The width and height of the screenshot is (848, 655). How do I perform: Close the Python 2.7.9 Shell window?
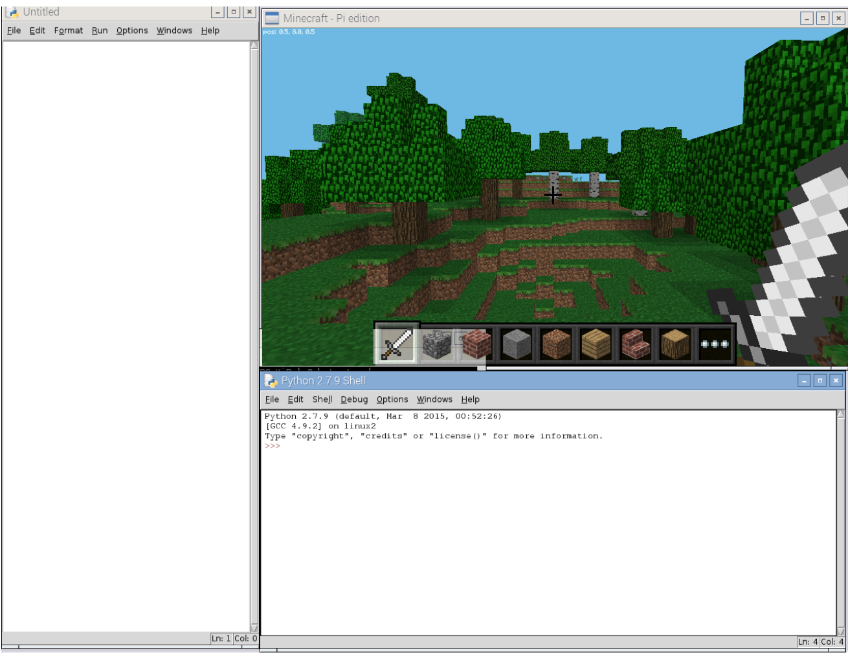[836, 381]
